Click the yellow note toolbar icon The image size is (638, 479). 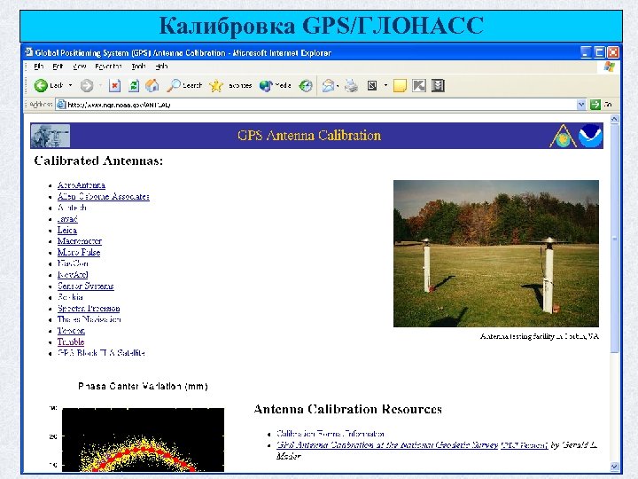400,85
